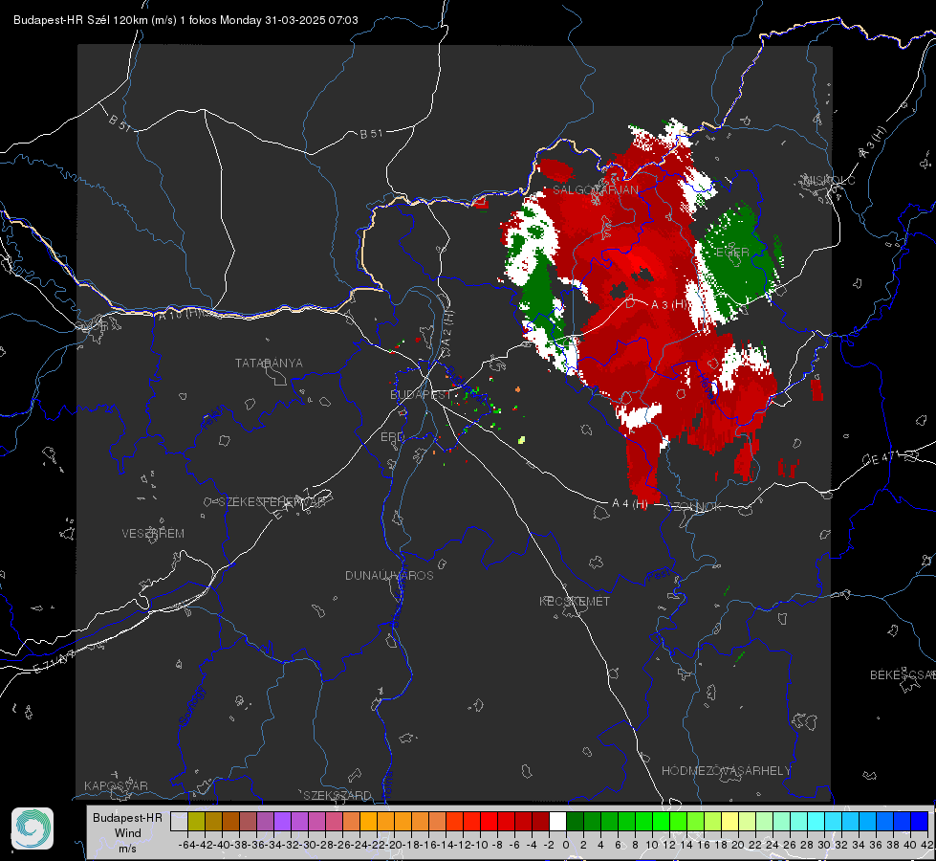
Task: Click the SZÉKESFEHÉRVÁR city label
Action: pyautogui.click(x=272, y=501)
